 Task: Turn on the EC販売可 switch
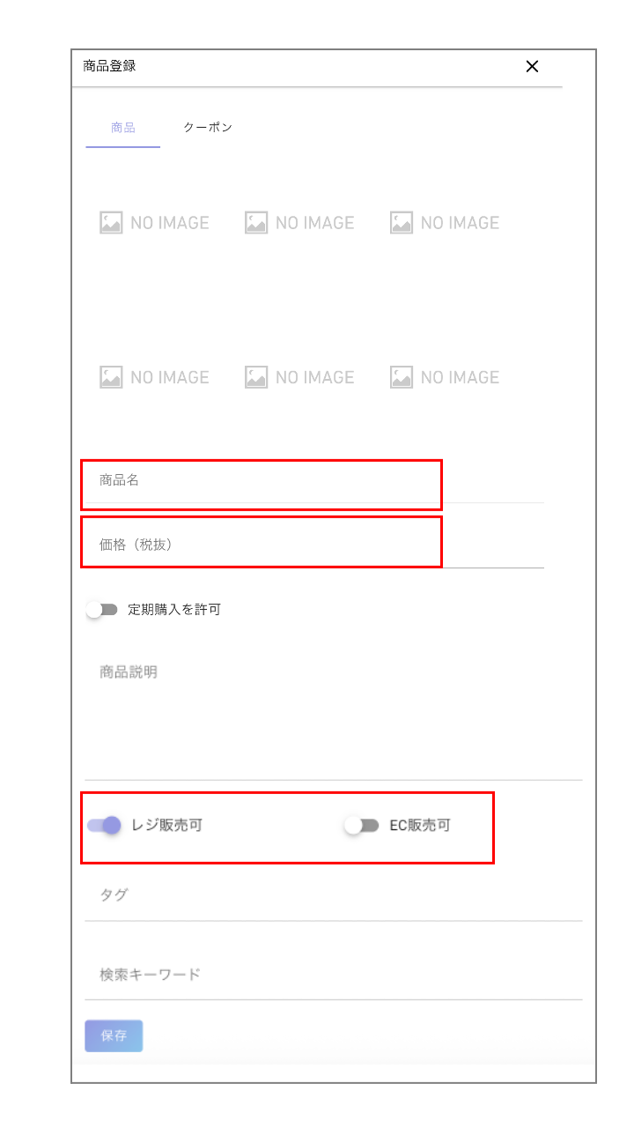point(361,826)
